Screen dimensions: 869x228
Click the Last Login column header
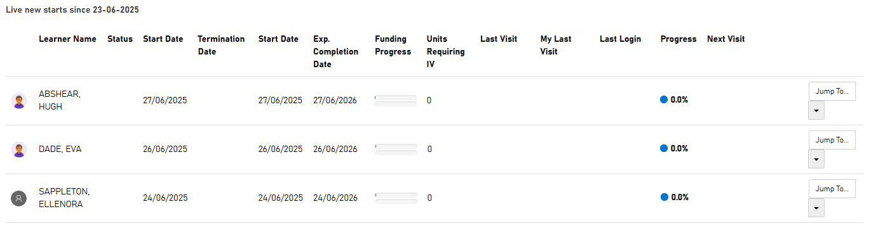pos(620,39)
